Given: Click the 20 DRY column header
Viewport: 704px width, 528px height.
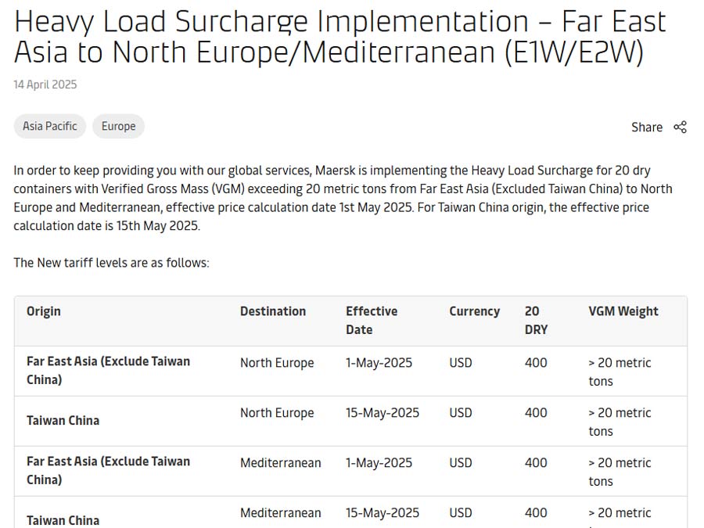Looking at the screenshot, I should tap(536, 320).
